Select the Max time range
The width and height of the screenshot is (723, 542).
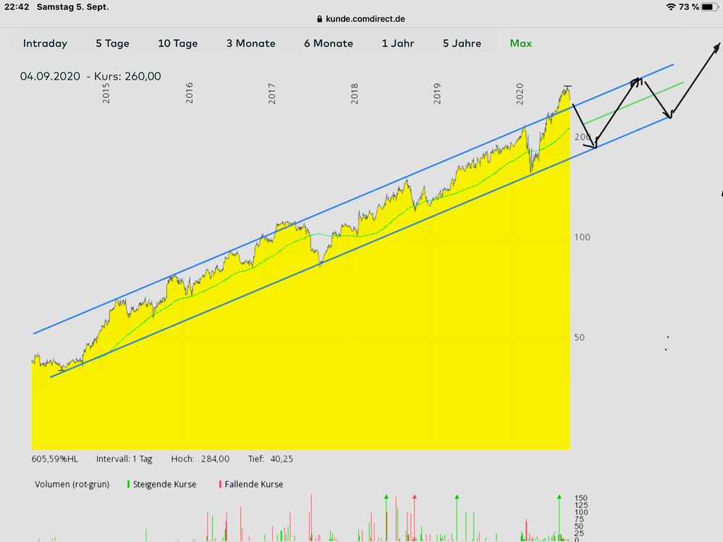coord(520,43)
